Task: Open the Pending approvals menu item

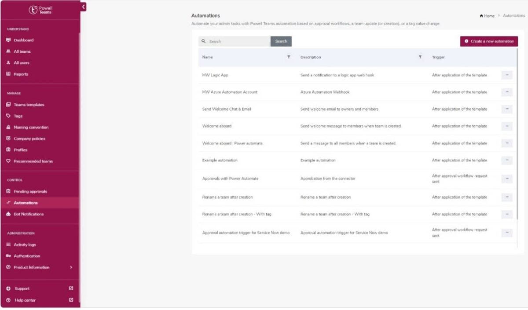Action: 30,192
